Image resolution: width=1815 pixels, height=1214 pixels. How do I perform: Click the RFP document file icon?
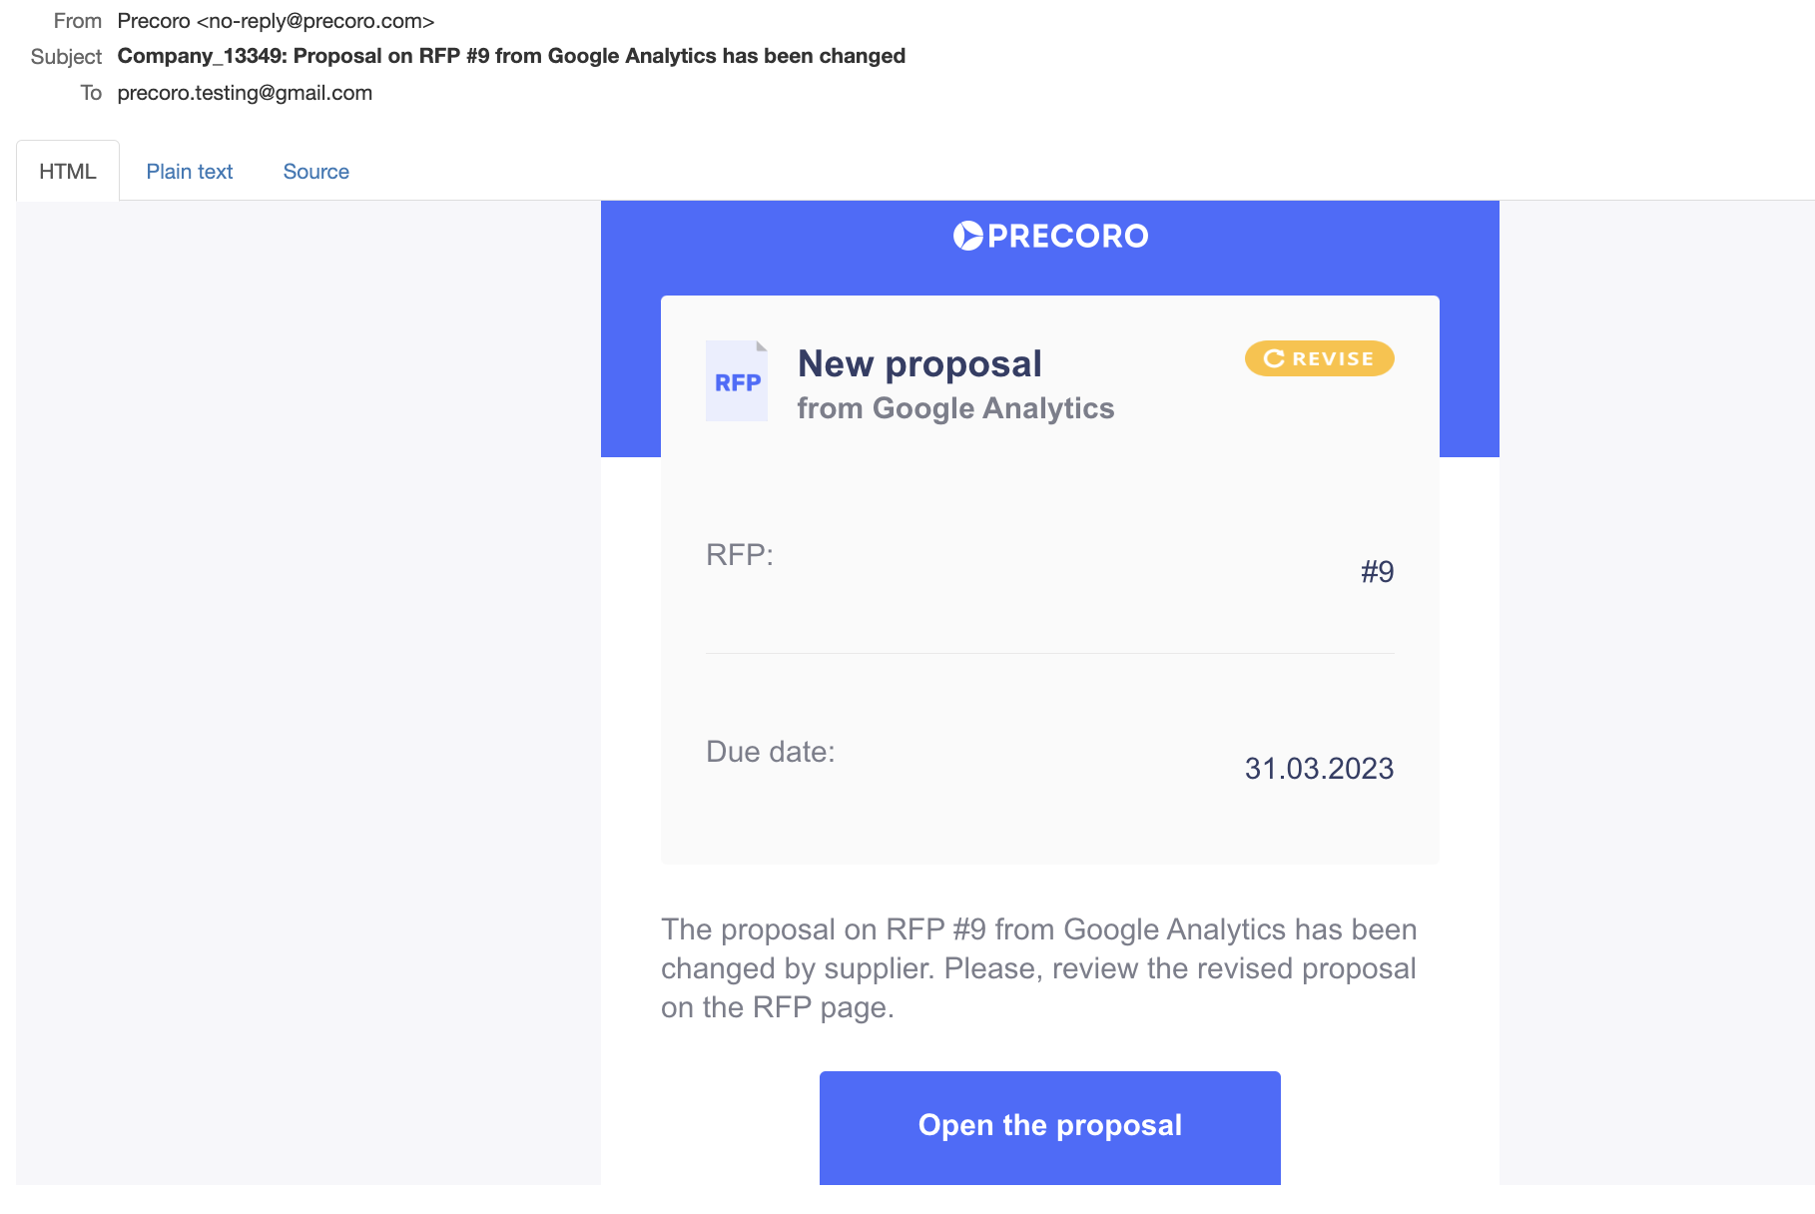click(737, 381)
